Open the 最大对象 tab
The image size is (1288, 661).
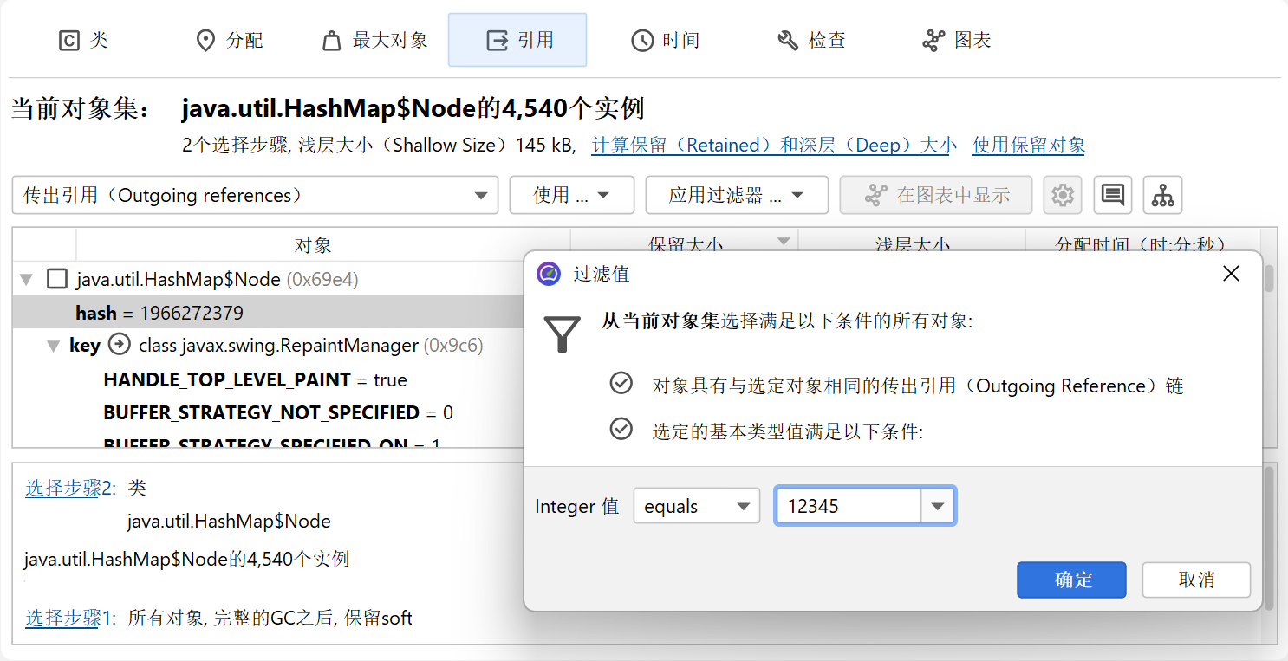pos(374,40)
